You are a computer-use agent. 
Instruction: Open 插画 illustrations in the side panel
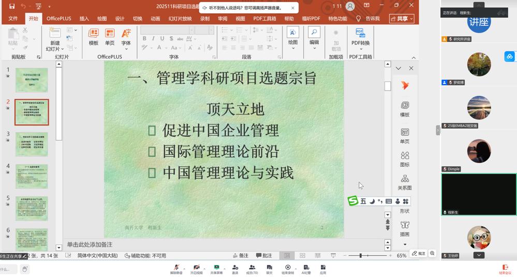coord(405,229)
